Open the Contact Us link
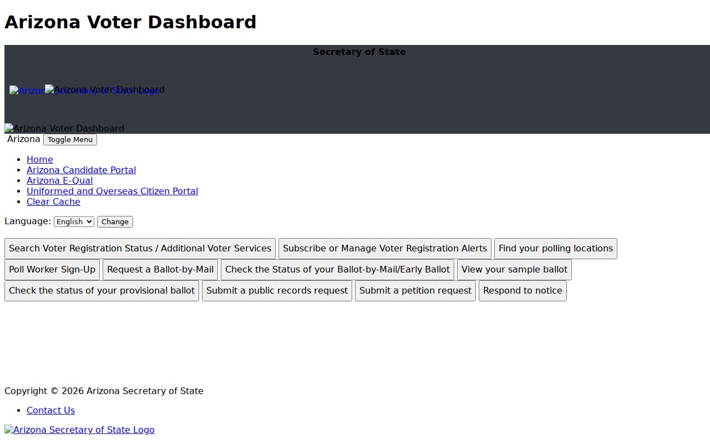The height and width of the screenshot is (444, 710). 50,410
